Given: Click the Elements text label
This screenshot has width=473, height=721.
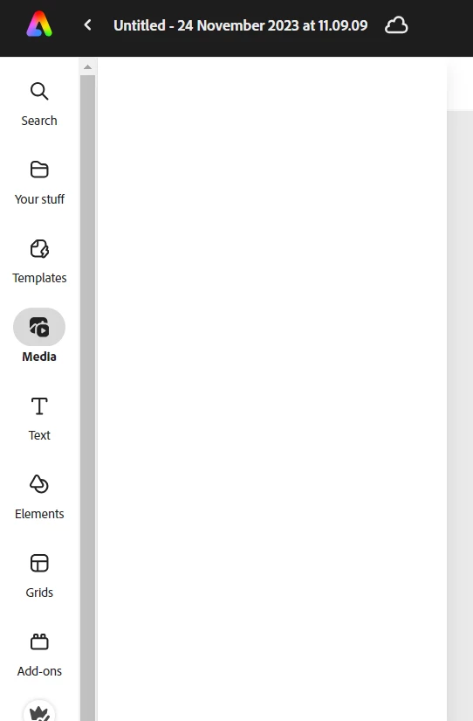Looking at the screenshot, I should (x=39, y=514).
